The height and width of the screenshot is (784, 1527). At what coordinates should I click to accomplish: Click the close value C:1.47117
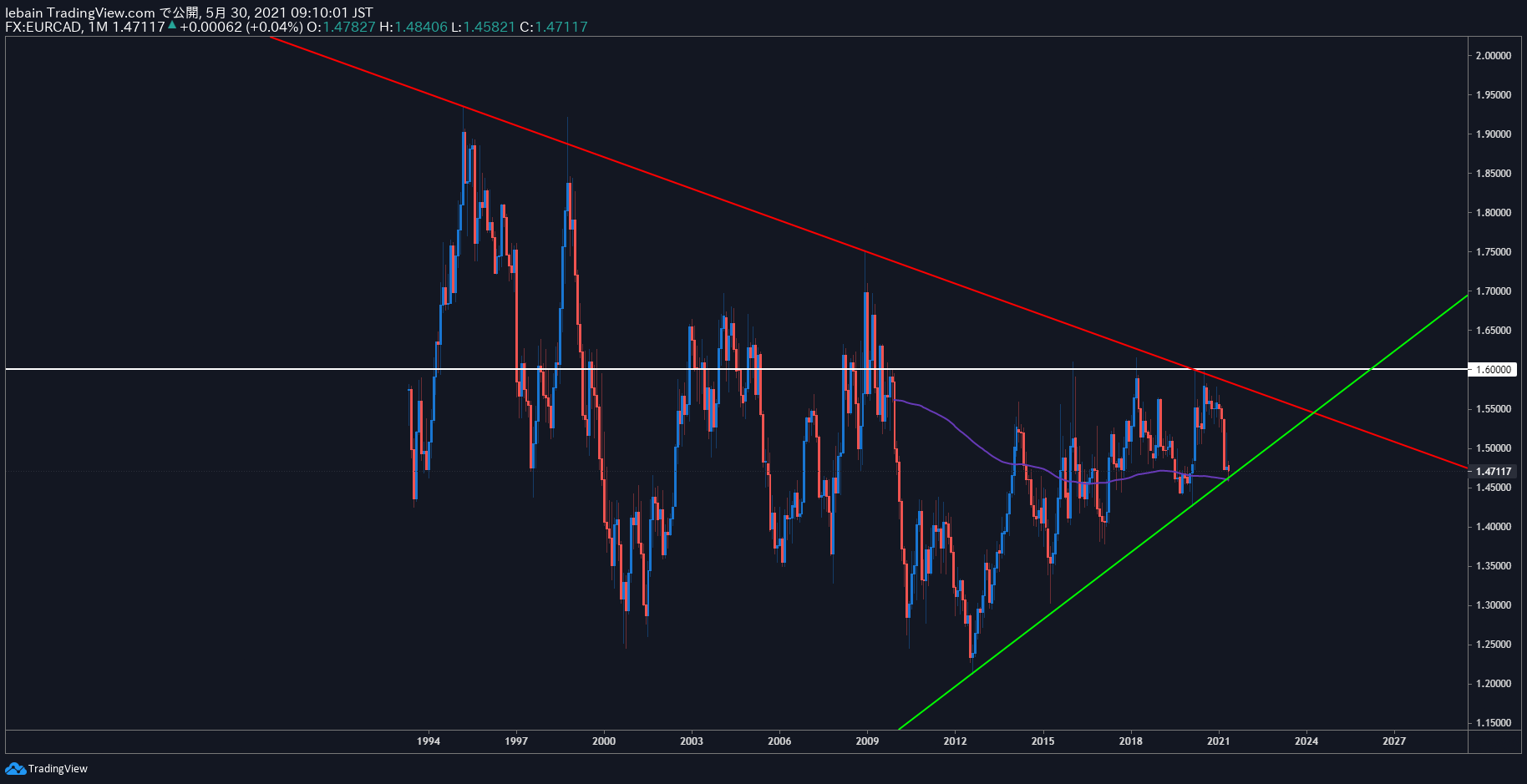(x=554, y=27)
